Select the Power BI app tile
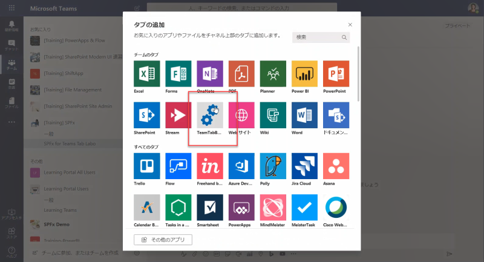The image size is (484, 262). coord(304,74)
